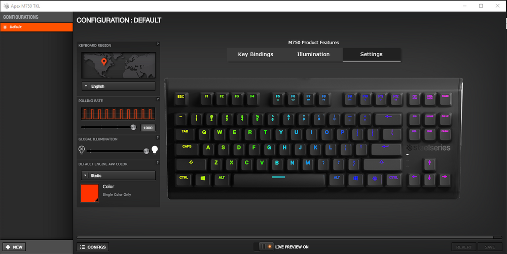Click the bright lightbulb illumination icon

click(x=155, y=150)
